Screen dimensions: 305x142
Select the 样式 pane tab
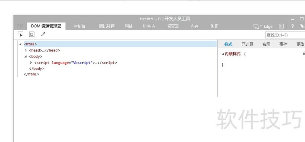point(228,44)
